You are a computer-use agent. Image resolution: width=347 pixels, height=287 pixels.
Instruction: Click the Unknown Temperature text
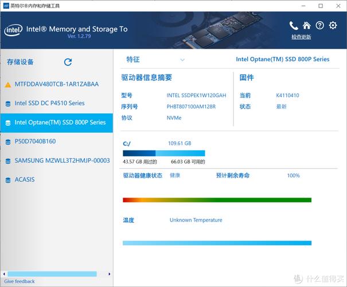click(196, 220)
